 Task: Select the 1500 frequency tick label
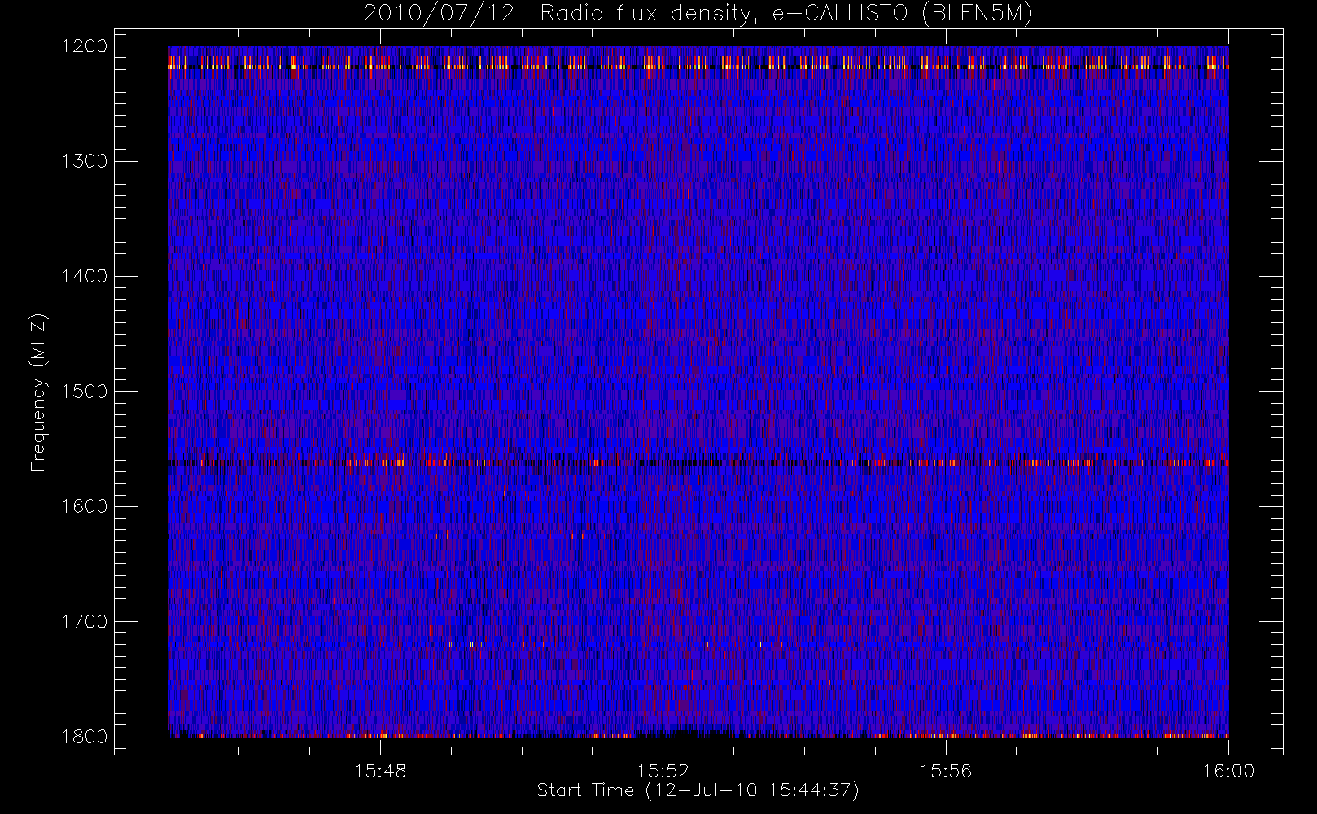click(85, 392)
